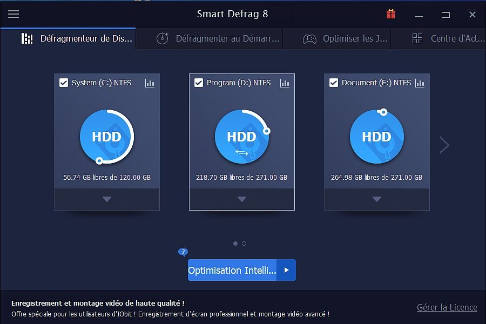The height and width of the screenshot is (324, 486).
Task: Click the red gift promotion icon
Action: point(391,13)
